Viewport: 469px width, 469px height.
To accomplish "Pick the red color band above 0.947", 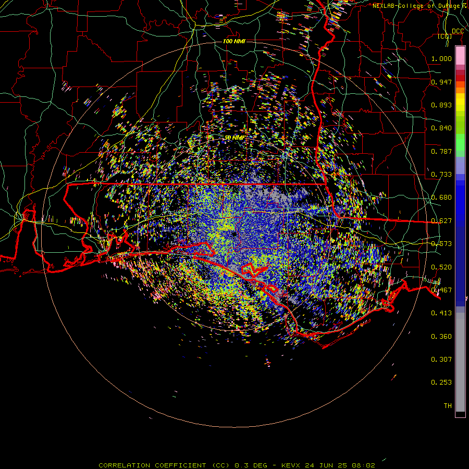I will pyautogui.click(x=460, y=78).
